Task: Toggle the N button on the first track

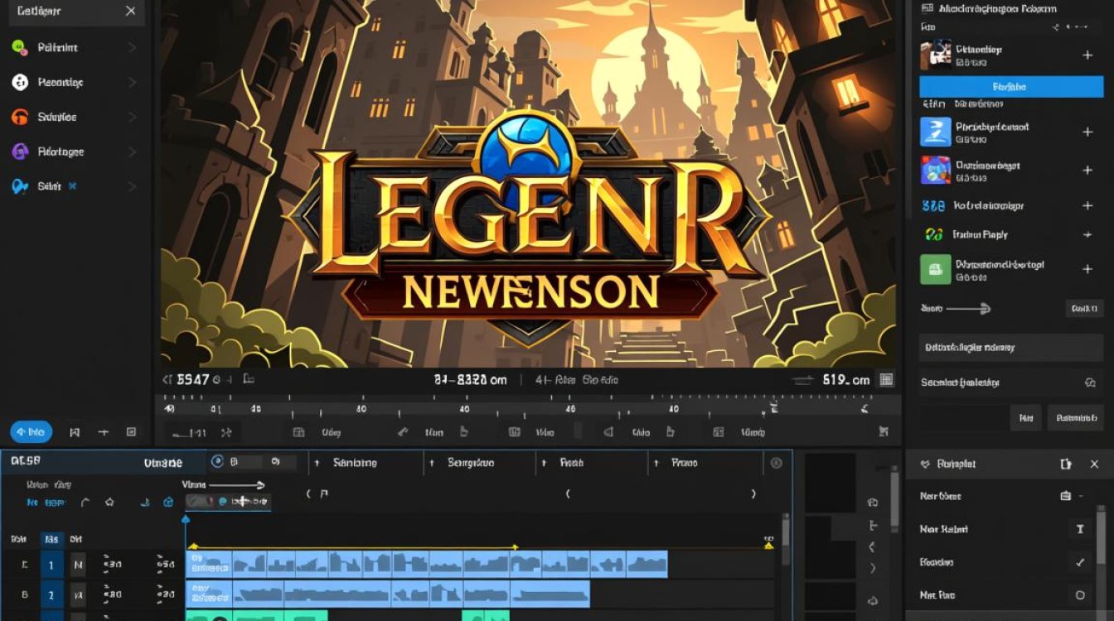Action: click(x=78, y=565)
